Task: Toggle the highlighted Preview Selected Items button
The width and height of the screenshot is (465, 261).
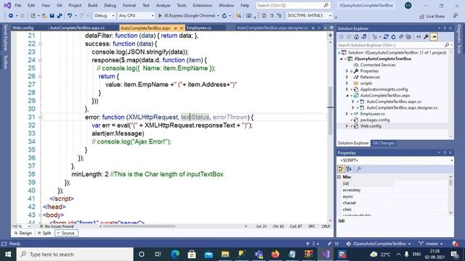Action: click(434, 37)
